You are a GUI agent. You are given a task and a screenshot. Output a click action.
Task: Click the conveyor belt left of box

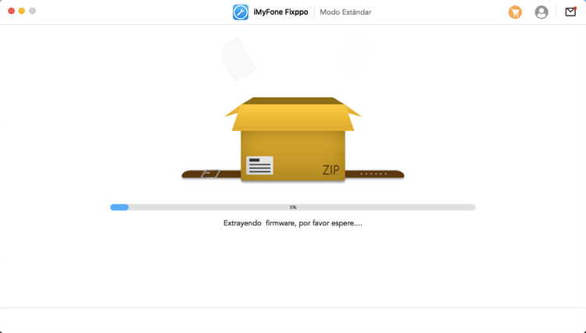click(211, 174)
